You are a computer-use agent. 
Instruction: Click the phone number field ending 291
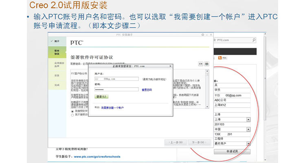pyautogui.click(x=232, y=134)
